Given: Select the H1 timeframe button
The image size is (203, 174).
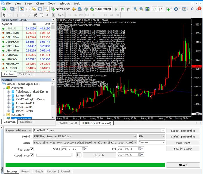Looking at the screenshot, I should pyautogui.click(x=93, y=15).
